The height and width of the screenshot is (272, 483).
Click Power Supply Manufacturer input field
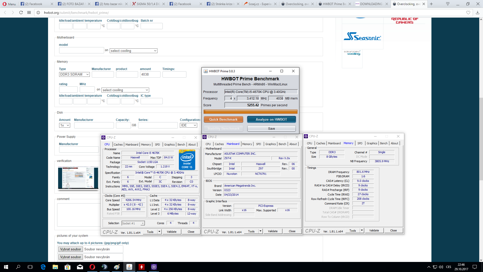coord(79,150)
